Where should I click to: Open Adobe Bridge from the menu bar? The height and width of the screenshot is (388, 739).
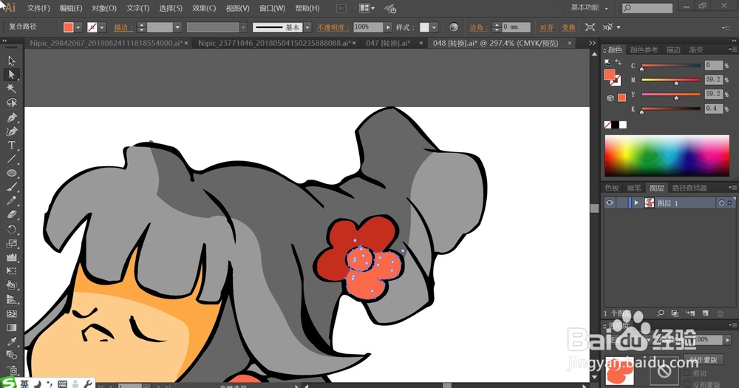click(341, 8)
